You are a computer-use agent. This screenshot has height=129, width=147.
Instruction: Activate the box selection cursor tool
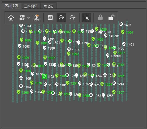(x=86, y=18)
